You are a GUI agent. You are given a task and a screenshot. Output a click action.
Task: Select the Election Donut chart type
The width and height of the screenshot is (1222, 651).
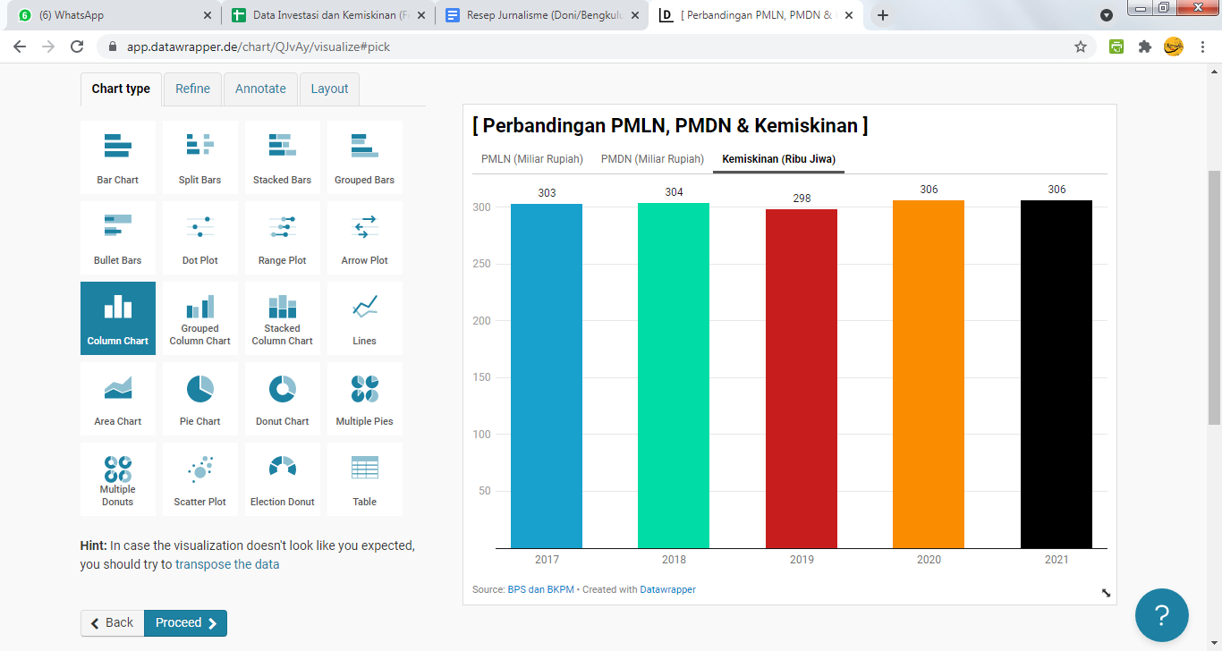click(282, 479)
